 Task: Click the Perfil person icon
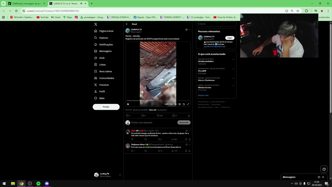[96, 91]
